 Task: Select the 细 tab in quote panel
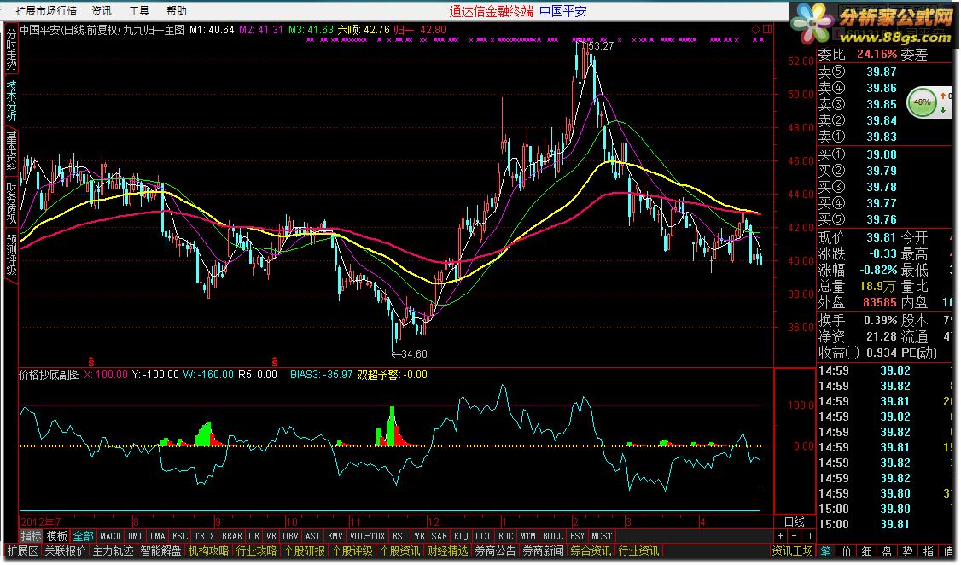(x=866, y=550)
